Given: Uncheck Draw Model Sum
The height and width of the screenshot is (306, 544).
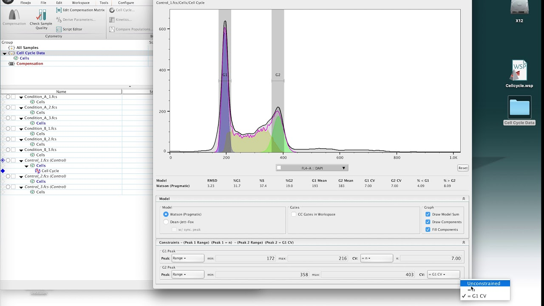Looking at the screenshot, I should 428,214.
